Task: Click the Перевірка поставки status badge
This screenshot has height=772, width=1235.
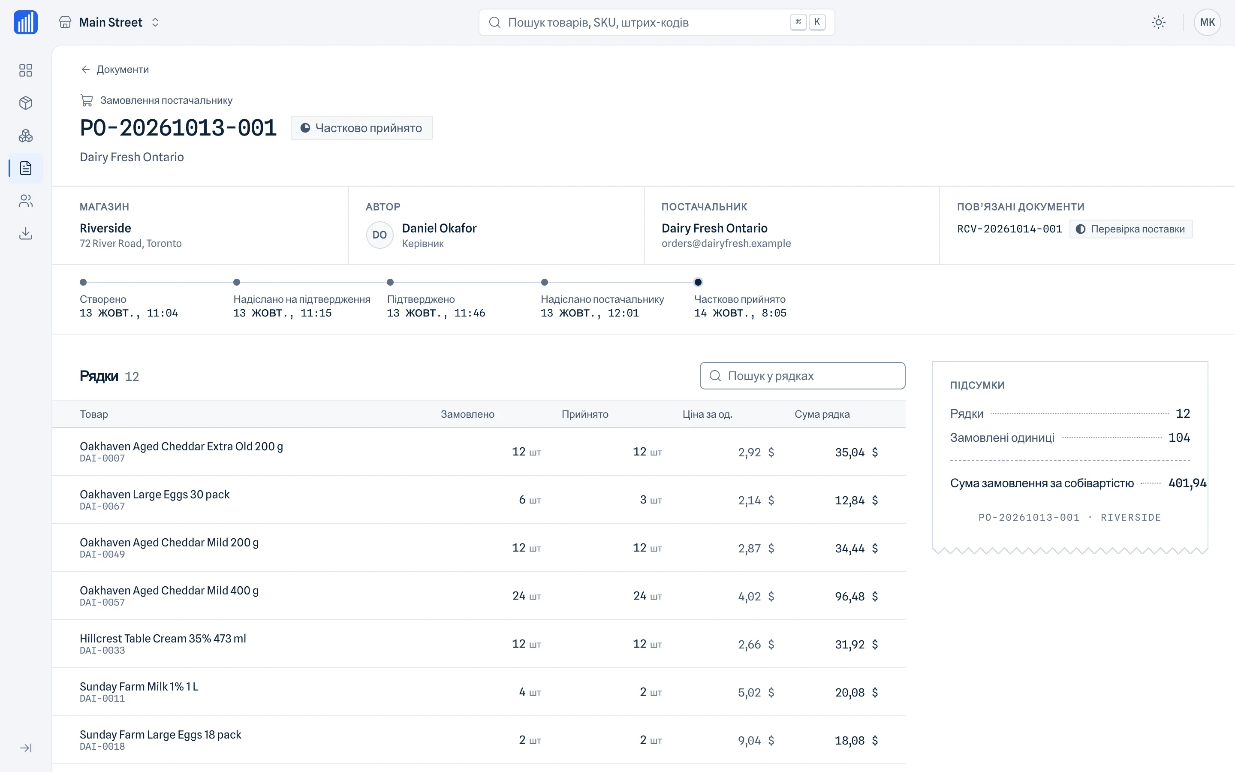Action: click(x=1131, y=229)
